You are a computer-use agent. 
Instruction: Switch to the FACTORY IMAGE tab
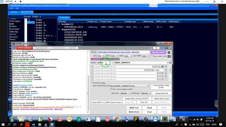[58, 48]
